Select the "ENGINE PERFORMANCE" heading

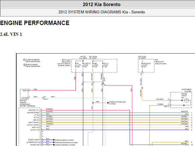coord(35,23)
